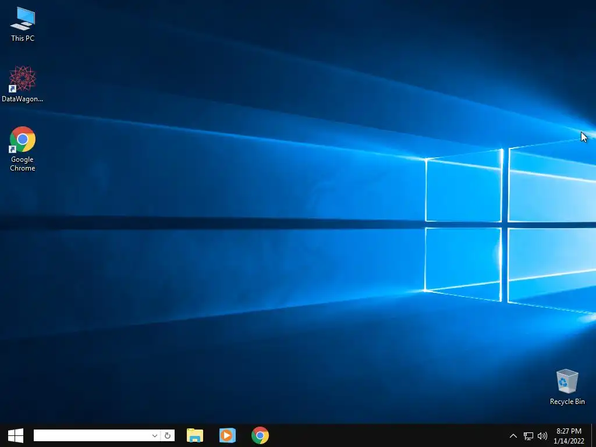Select the Recycle Bin icon

[567, 386]
